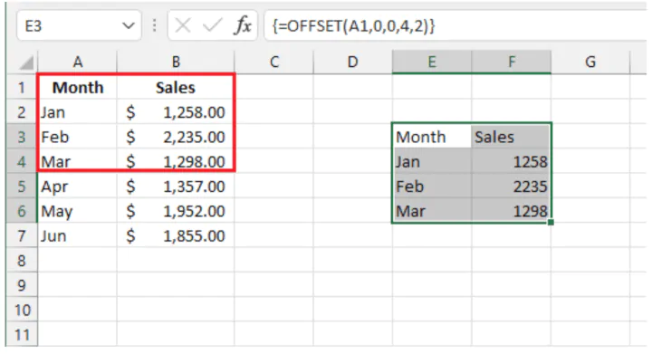Select the $ 2,235.00 cell

(176, 137)
